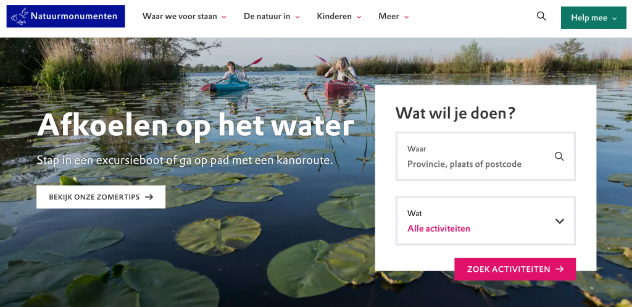This screenshot has width=632, height=307.
Task: Click the Afkoelen op het water heading
Action: 196,126
